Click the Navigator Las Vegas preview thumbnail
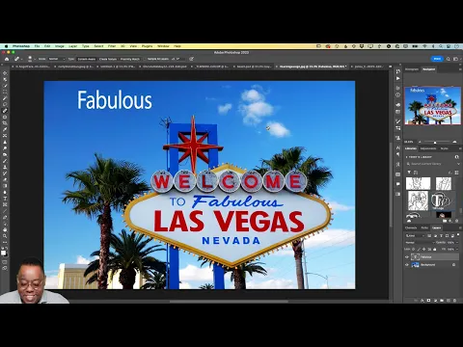Viewport: 463px width, 347px height. [x=433, y=105]
